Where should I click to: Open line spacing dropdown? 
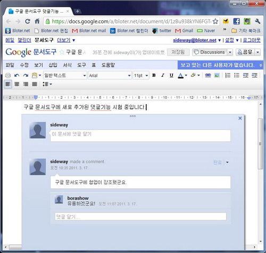tap(47, 84)
